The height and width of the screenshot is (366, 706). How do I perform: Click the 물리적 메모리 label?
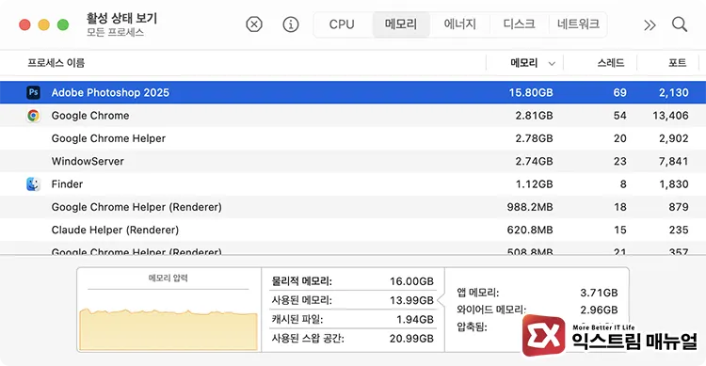301,281
